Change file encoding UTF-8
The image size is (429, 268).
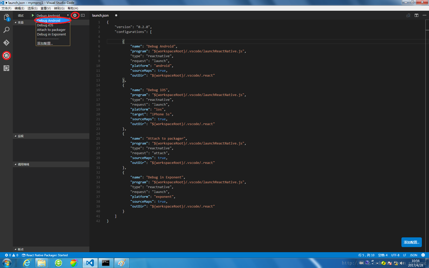(395, 255)
